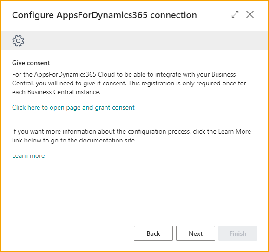The height and width of the screenshot is (252, 269).
Task: Close the Configure AppsForDynamics365 connection dialog
Action: point(250,14)
